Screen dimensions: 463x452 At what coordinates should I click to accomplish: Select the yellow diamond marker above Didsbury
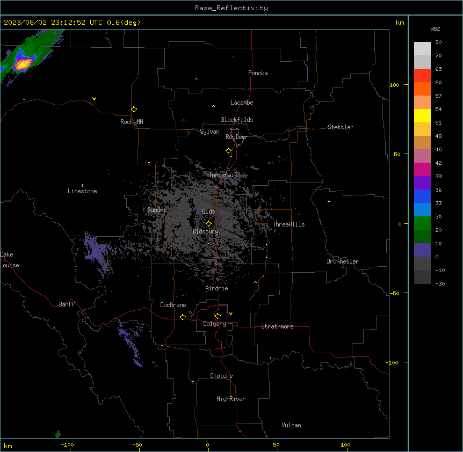(x=208, y=224)
